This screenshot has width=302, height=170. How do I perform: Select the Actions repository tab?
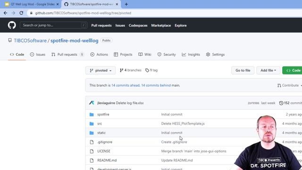tap(99, 55)
